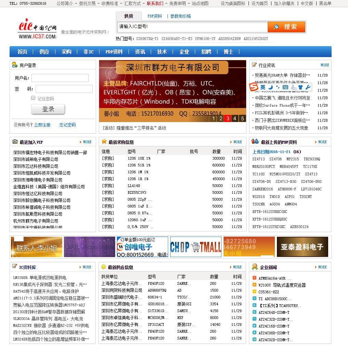The height and width of the screenshot is (347, 348).
Task: Click the 企业新闻 medal icon
Action: click(x=255, y=267)
